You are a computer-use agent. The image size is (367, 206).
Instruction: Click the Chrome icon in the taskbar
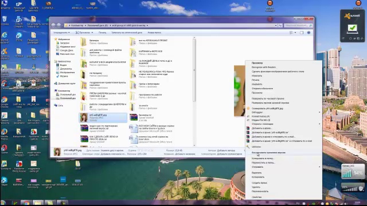pos(26,203)
